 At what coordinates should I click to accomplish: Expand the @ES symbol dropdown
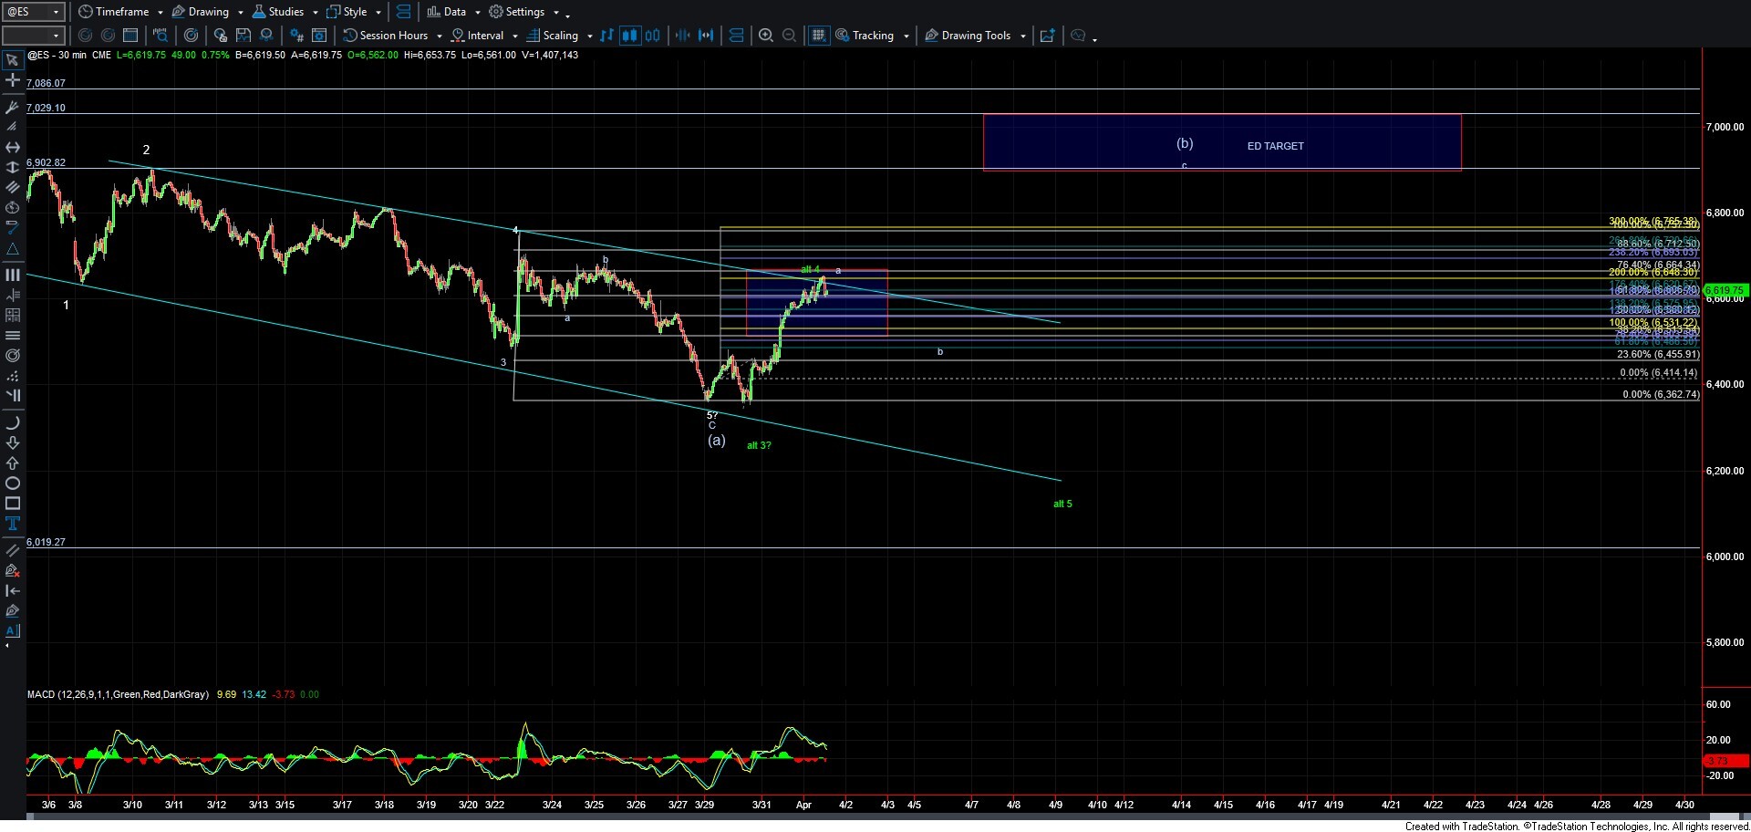(56, 12)
